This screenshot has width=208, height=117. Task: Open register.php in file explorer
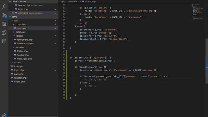tap(33, 78)
